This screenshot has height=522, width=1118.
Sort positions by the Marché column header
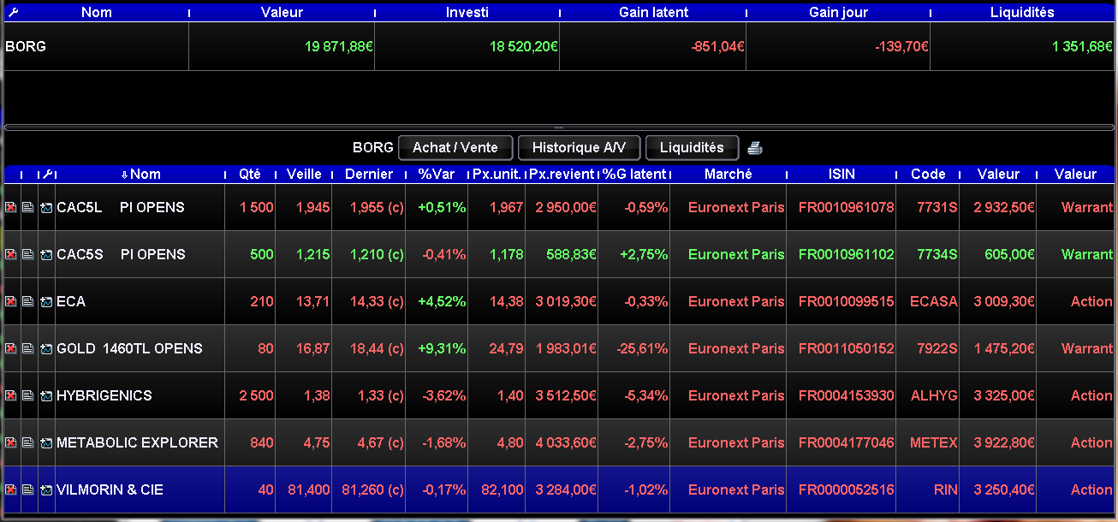coord(728,174)
